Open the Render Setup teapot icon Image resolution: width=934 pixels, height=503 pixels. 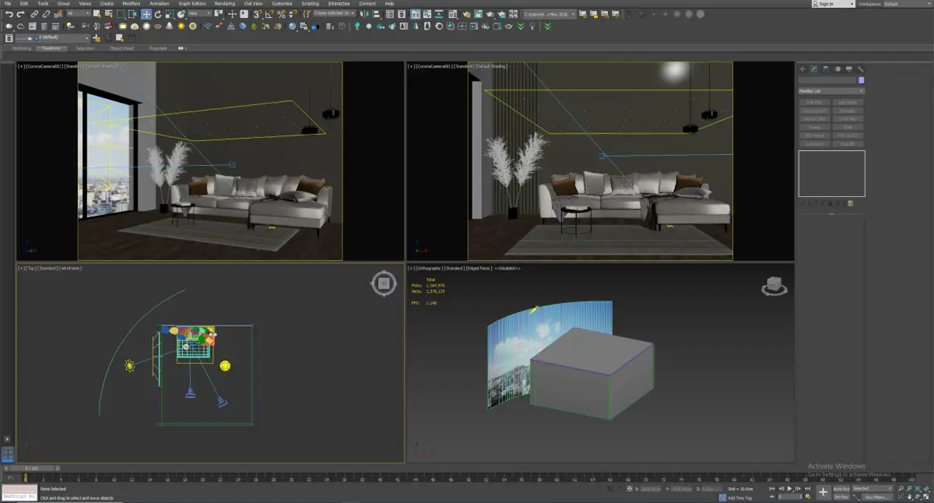466,14
